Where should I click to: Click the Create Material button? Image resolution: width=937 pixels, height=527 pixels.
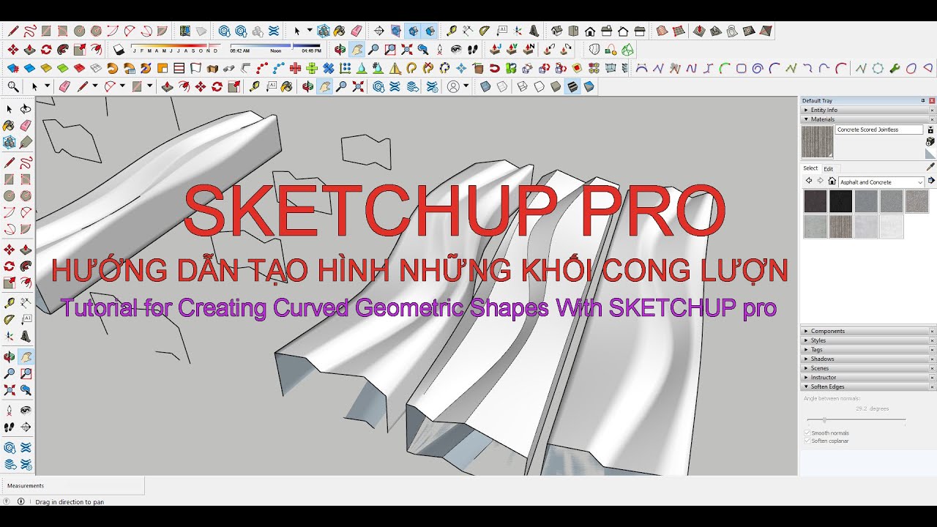pyautogui.click(x=930, y=141)
